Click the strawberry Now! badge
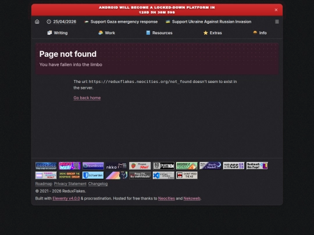Screen dimensions: 314x235 140,166
